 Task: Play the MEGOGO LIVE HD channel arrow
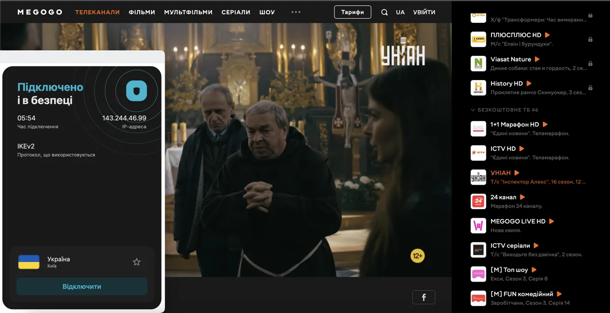coord(552,221)
